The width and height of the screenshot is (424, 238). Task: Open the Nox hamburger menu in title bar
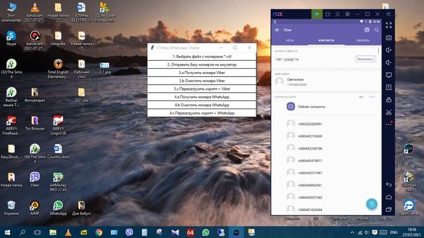[x=337, y=14]
